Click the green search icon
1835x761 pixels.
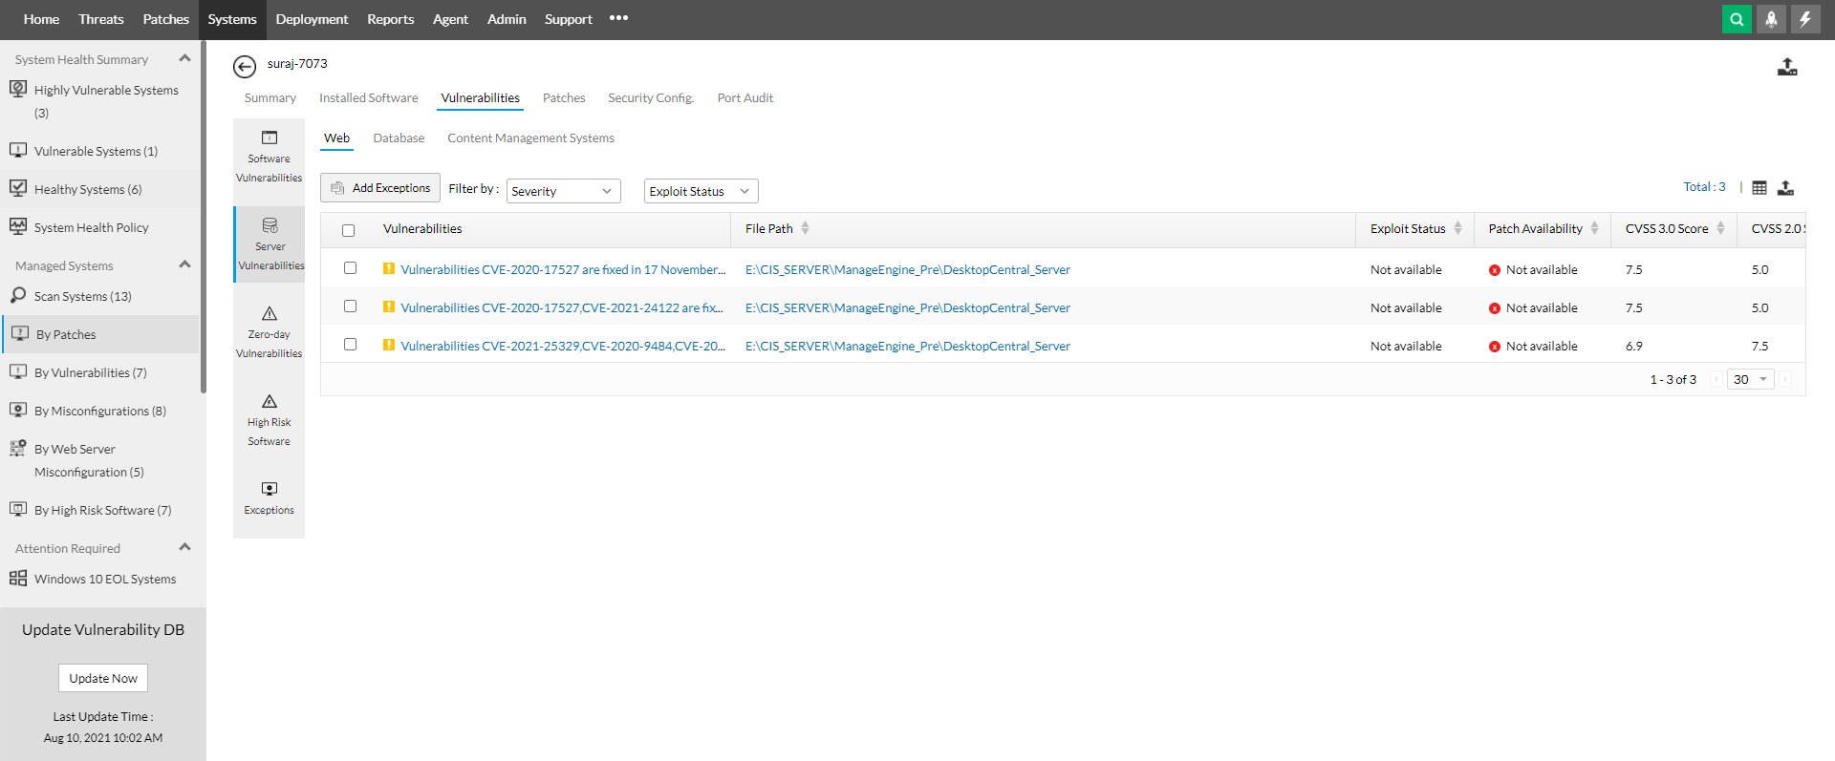(1737, 19)
